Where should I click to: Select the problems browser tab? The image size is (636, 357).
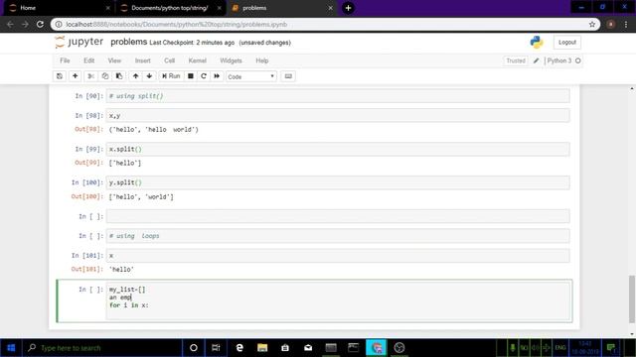[x=282, y=8]
